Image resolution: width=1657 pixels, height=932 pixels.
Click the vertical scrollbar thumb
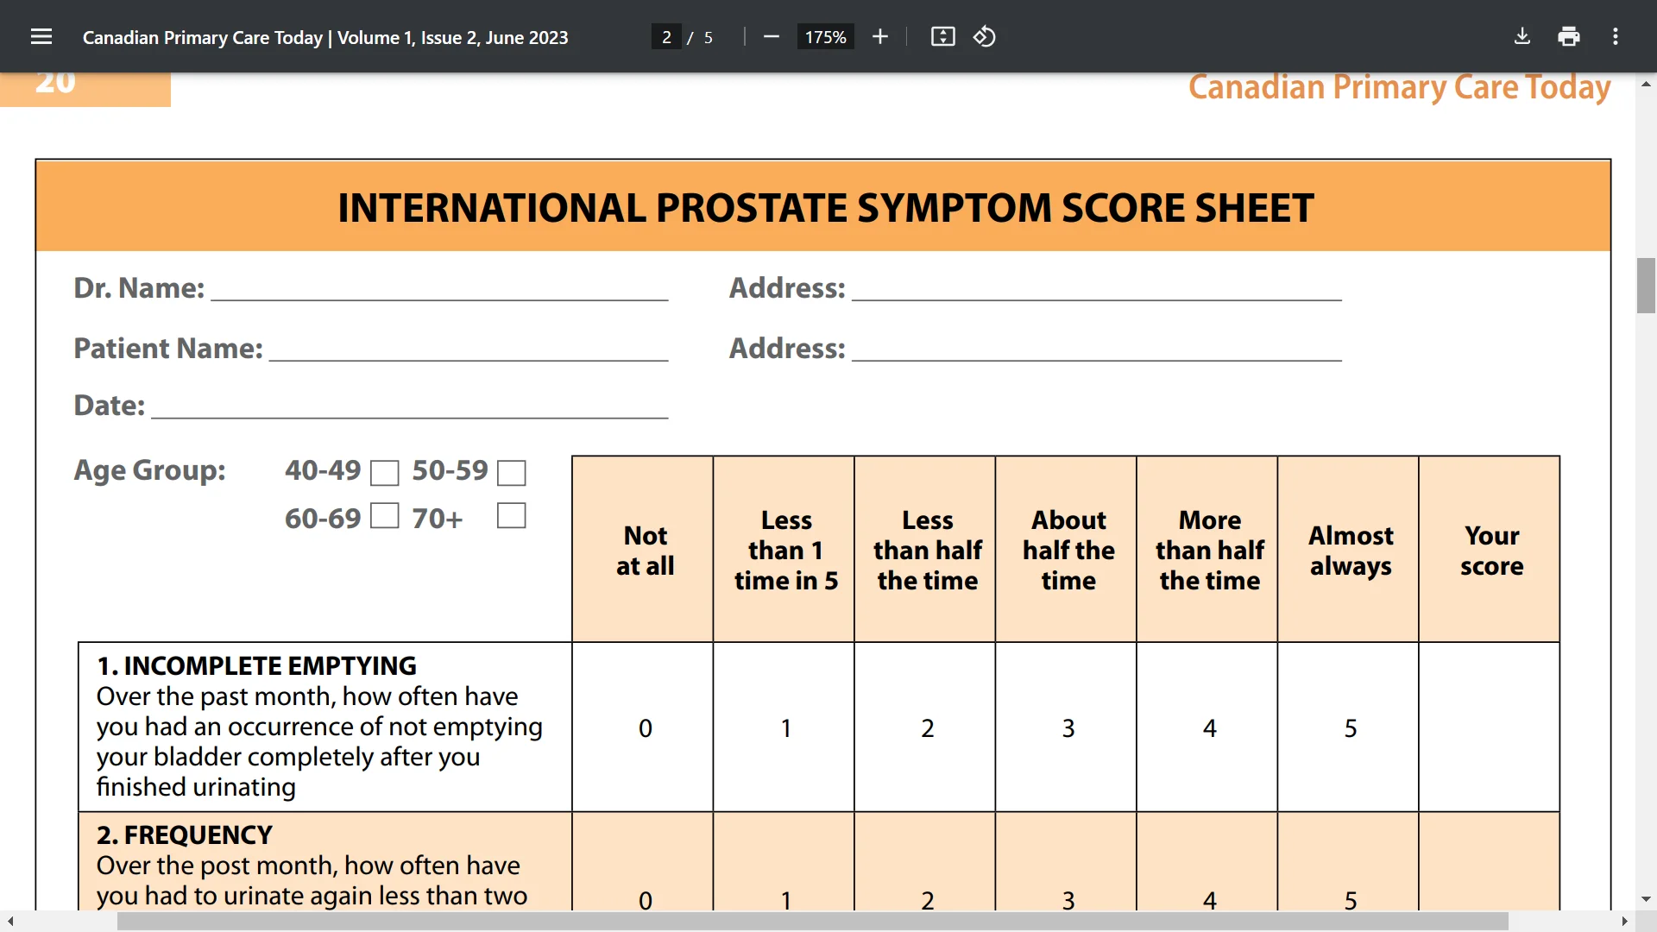1646,286
